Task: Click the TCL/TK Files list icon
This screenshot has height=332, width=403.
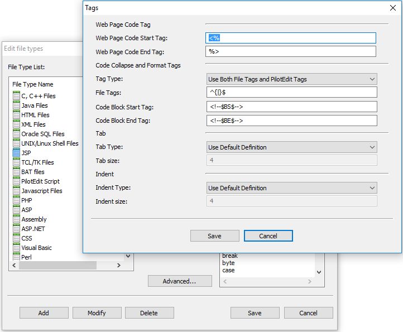Action: click(16, 162)
